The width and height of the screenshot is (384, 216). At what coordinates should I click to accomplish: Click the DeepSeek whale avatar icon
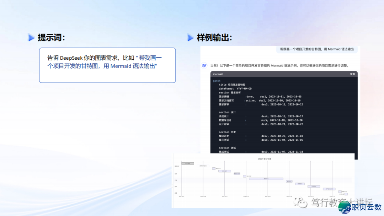point(204,65)
